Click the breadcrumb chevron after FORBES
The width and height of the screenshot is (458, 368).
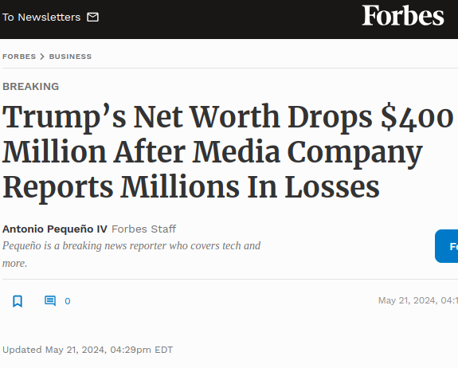click(x=42, y=57)
